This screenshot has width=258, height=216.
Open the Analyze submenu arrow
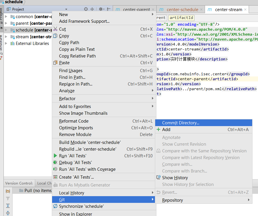(153, 90)
